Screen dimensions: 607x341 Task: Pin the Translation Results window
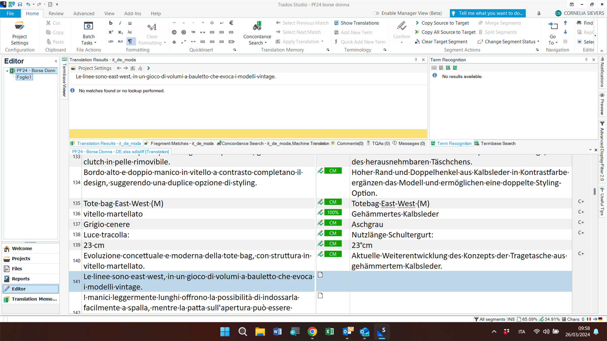click(x=416, y=60)
